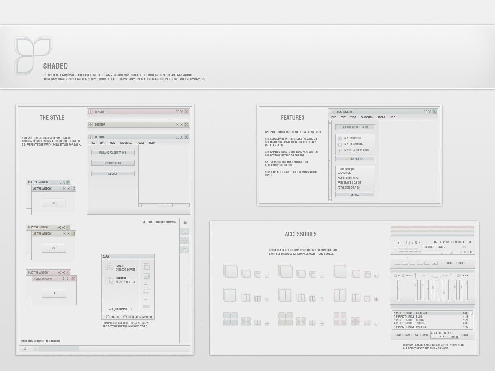
Task: Click the horizontal scrollbar in the Desktop window
Action: coord(164,205)
